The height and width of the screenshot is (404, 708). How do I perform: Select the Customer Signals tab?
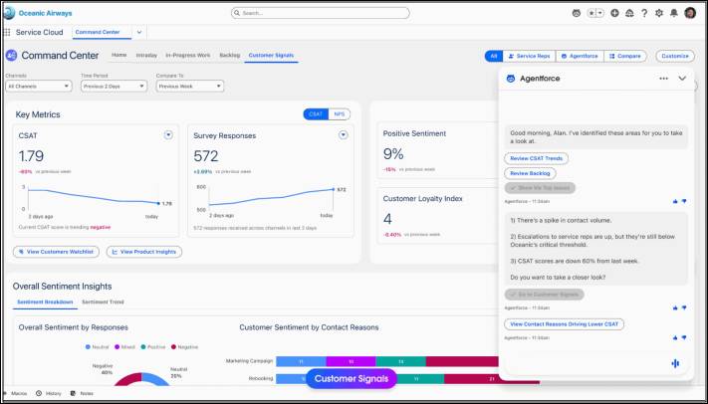tap(271, 55)
